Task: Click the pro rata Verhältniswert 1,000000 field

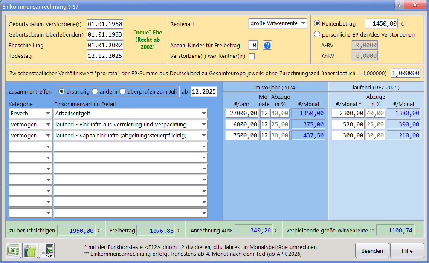Action: click(x=406, y=73)
